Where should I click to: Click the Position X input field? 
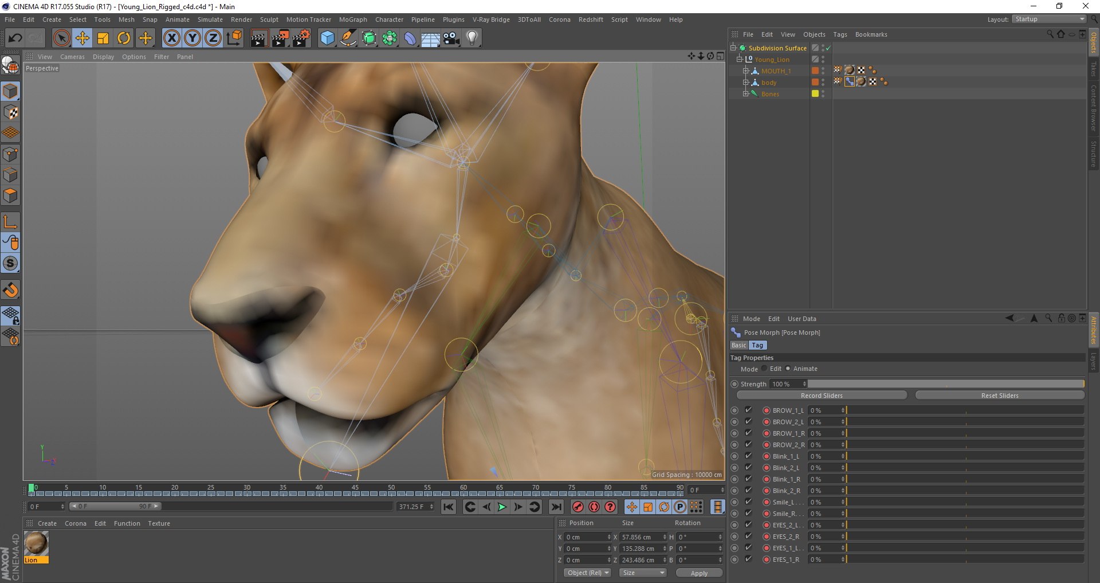pyautogui.click(x=587, y=537)
